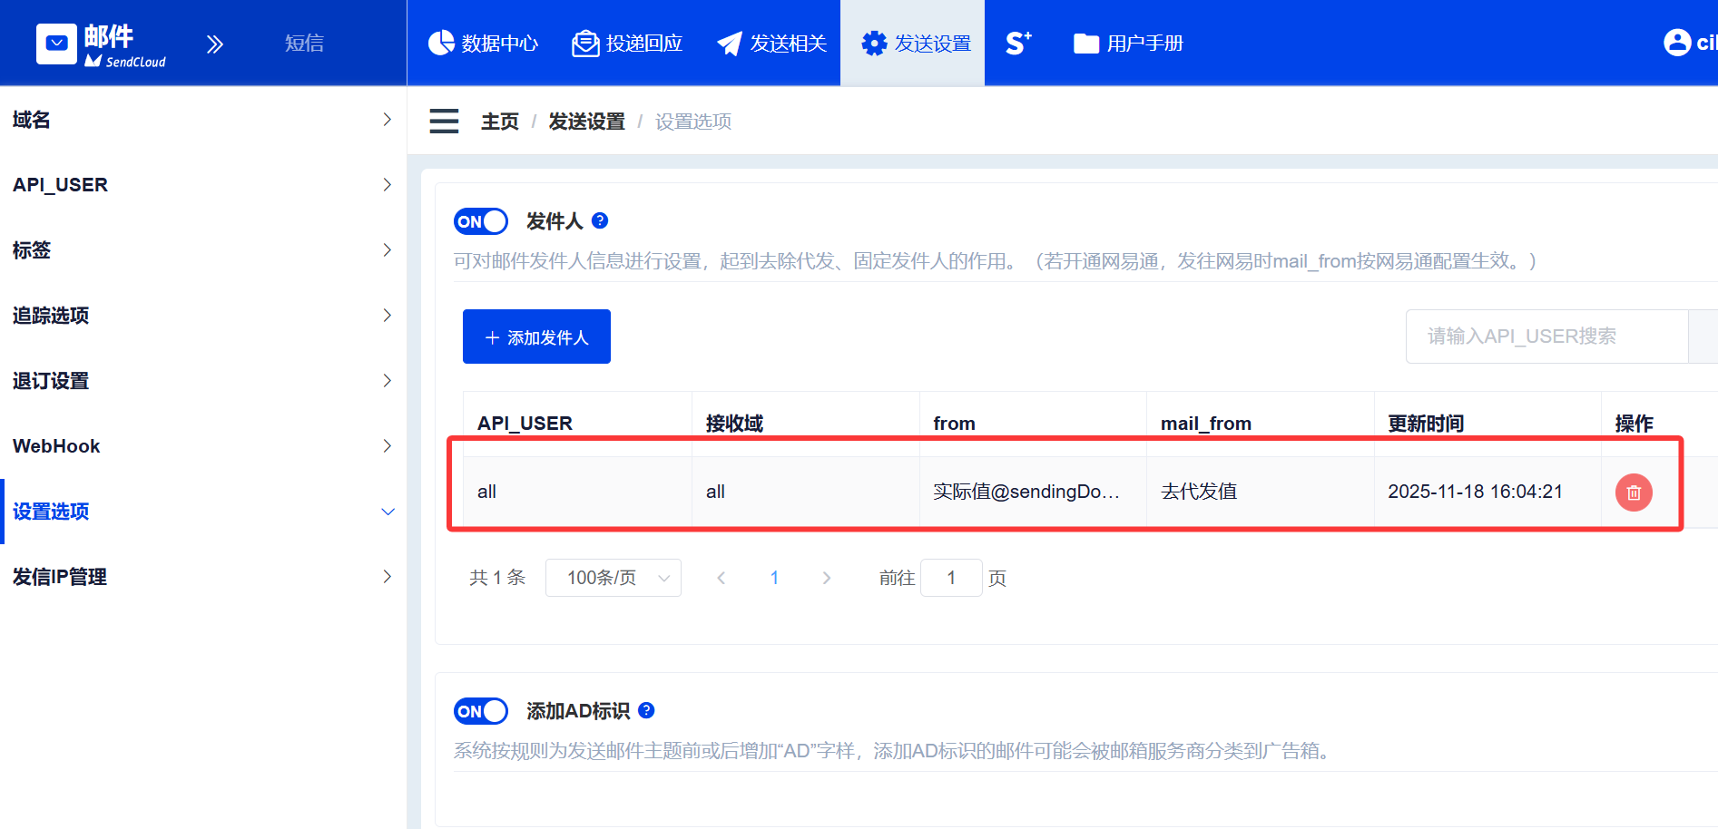The image size is (1718, 829).
Task: Collapse the 设置选项 sidebar section
Action: pos(203,512)
